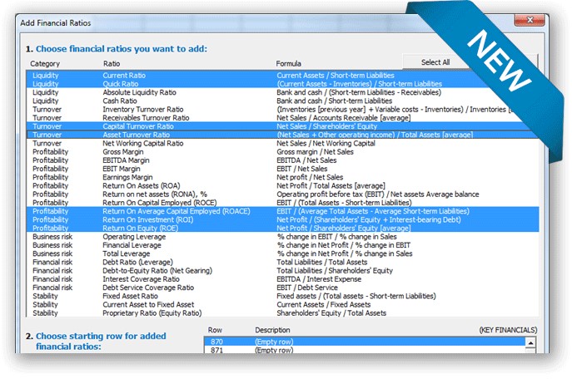Select the Cash Ratio entry
This screenshot has width=572, height=379.
point(120,101)
